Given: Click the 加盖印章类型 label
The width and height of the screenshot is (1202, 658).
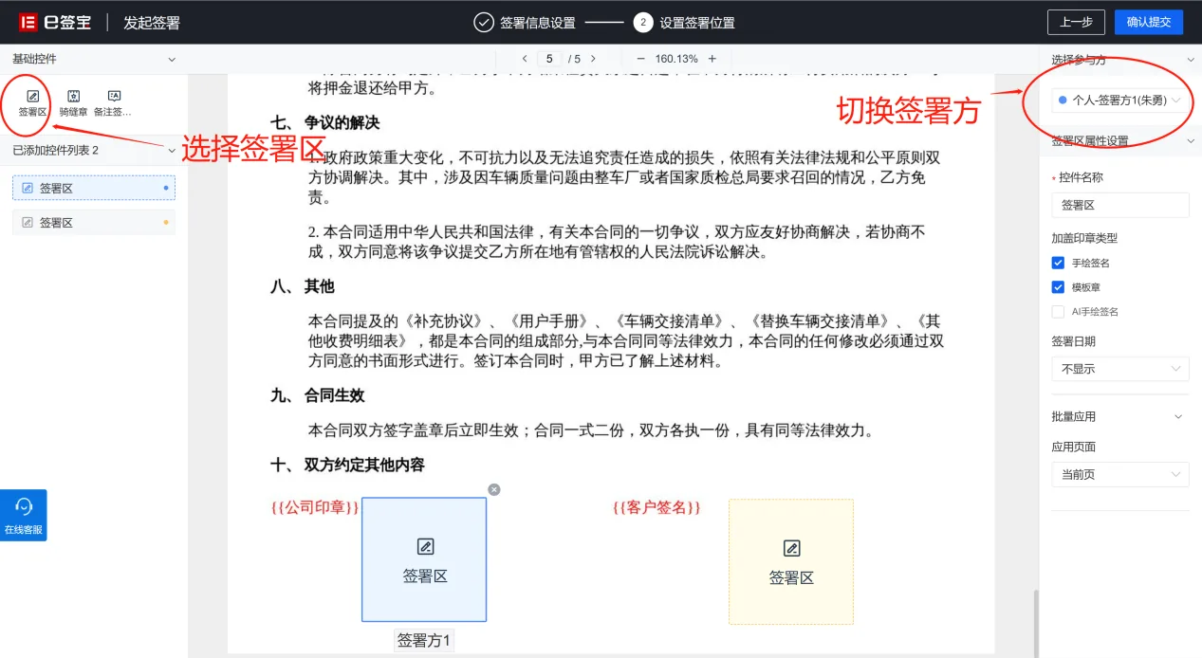Looking at the screenshot, I should click(x=1084, y=238).
